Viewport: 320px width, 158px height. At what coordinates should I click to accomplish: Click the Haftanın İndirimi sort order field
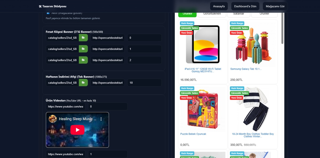(144, 83)
